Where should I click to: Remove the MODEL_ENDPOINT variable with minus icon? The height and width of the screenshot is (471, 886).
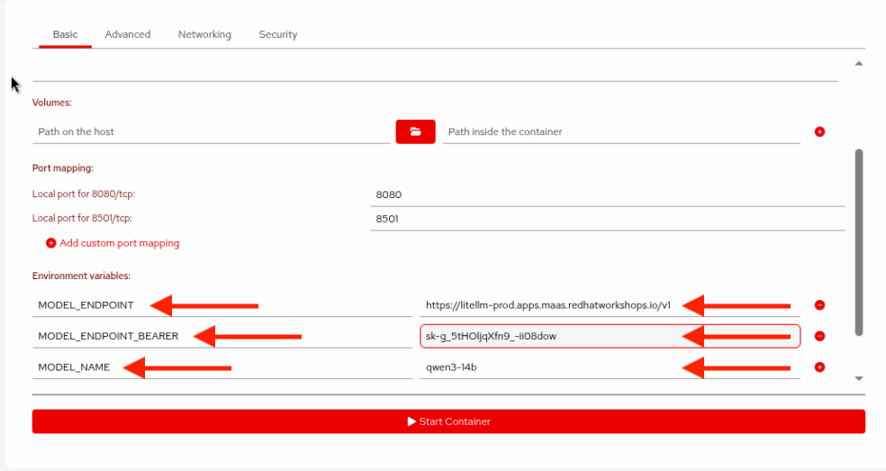pyautogui.click(x=819, y=305)
